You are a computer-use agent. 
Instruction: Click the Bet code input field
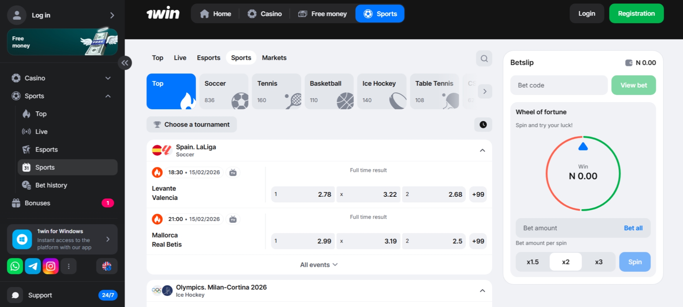(558, 85)
